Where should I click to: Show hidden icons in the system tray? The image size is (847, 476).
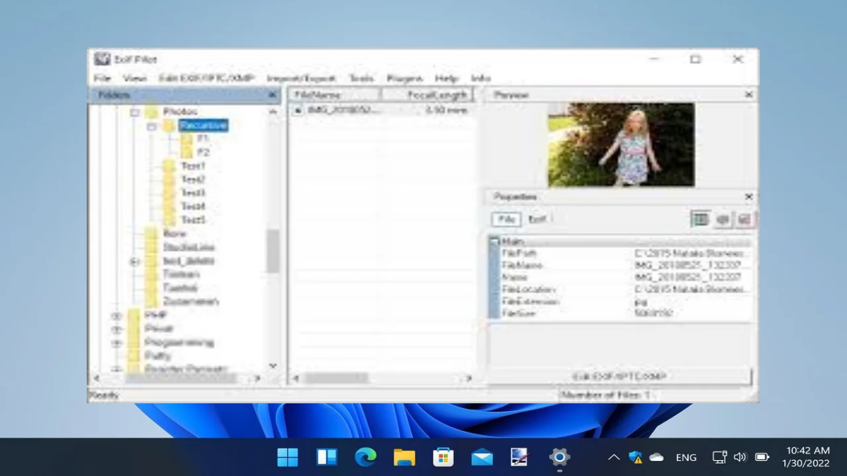613,457
